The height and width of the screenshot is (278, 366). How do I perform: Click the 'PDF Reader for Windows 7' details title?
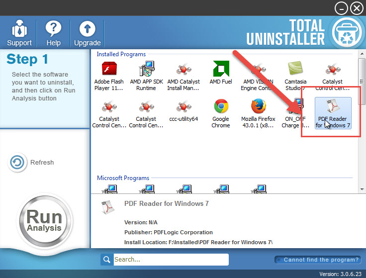pyautogui.click(x=167, y=203)
